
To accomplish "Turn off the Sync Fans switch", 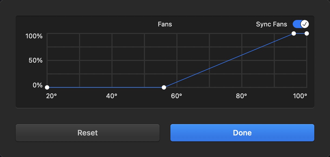I will point(301,24).
